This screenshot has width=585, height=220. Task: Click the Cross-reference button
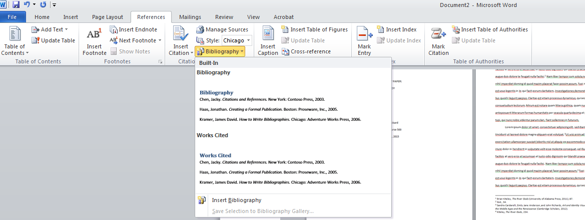[306, 51]
